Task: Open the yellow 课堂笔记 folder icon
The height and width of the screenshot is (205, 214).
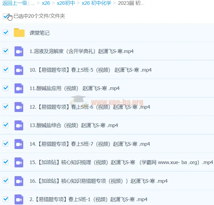Action: pyautogui.click(x=19, y=33)
